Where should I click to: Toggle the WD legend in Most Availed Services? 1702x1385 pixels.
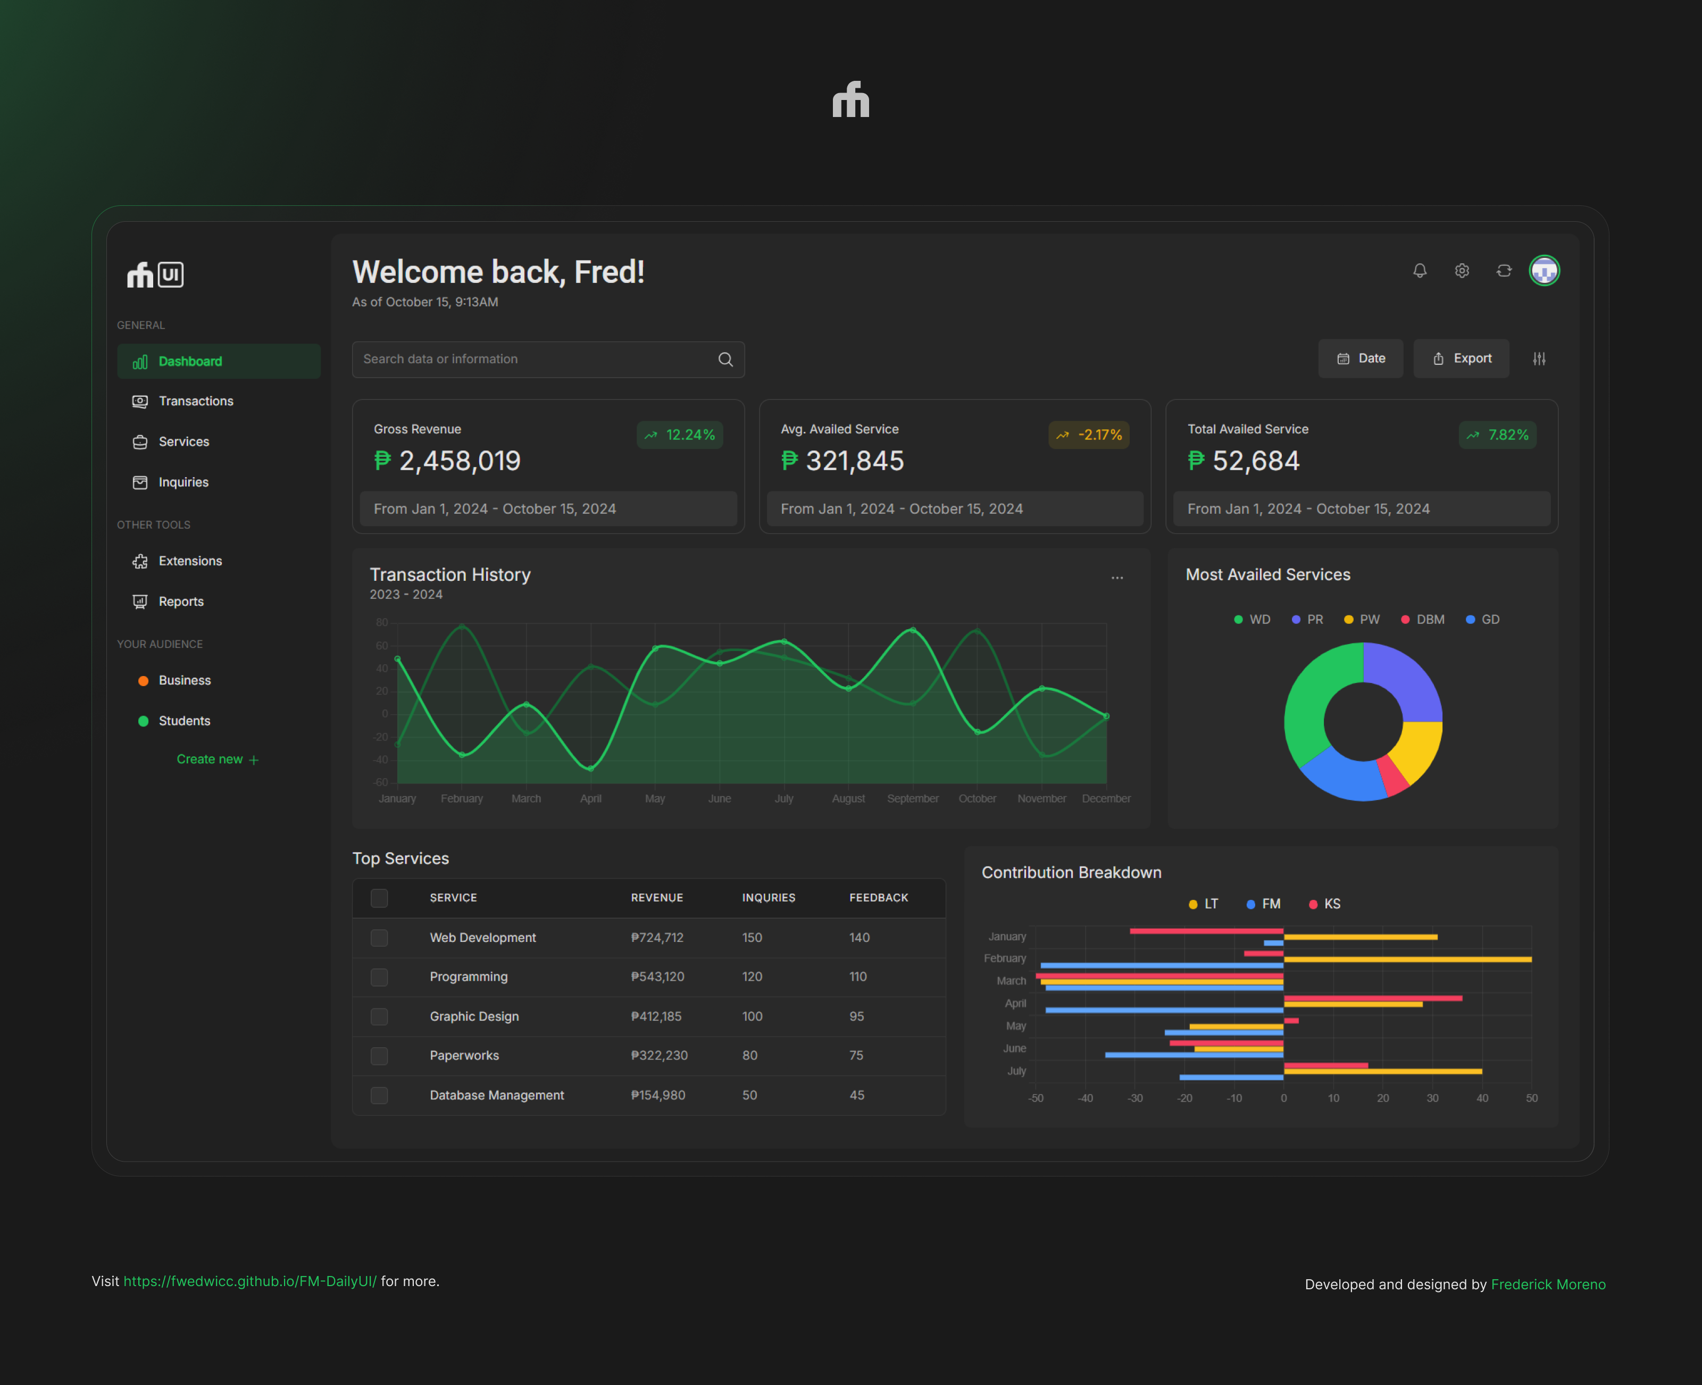pos(1252,619)
